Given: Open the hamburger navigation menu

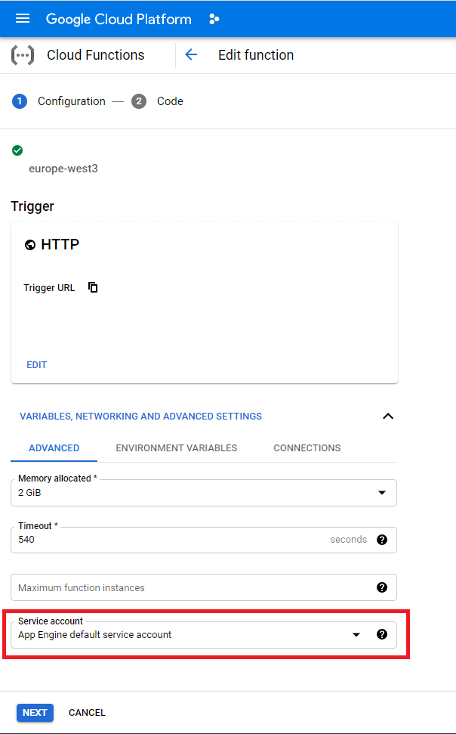Looking at the screenshot, I should pyautogui.click(x=23, y=19).
